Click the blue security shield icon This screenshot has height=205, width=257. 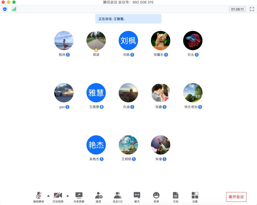point(5,9)
